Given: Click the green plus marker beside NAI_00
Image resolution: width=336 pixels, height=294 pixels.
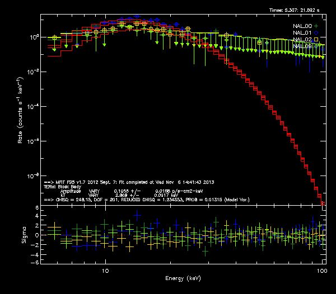Looking at the screenshot, I should (316, 26).
